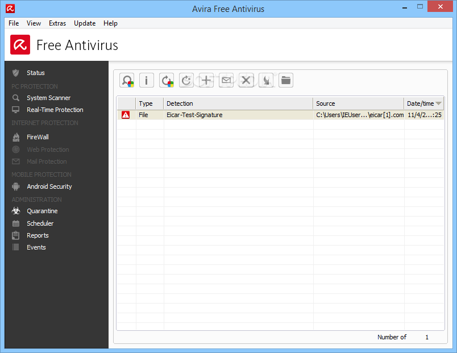Toggle Date/time sort arrow
The width and height of the screenshot is (457, 353).
tap(438, 103)
